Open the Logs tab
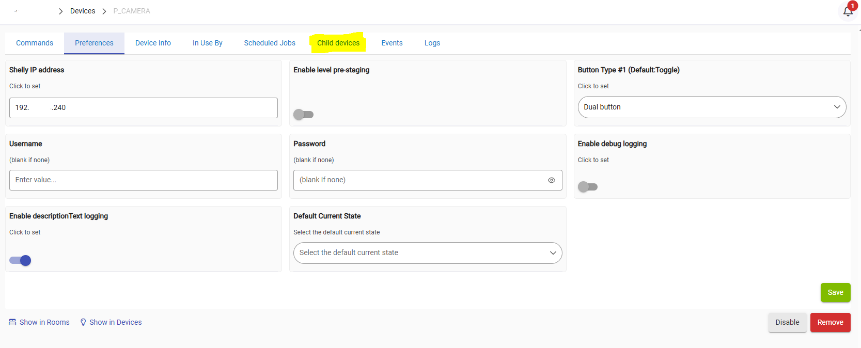The height and width of the screenshot is (348, 861). (432, 43)
